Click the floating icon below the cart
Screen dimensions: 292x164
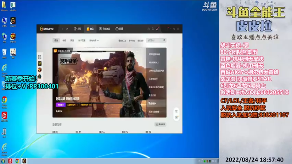176,117
